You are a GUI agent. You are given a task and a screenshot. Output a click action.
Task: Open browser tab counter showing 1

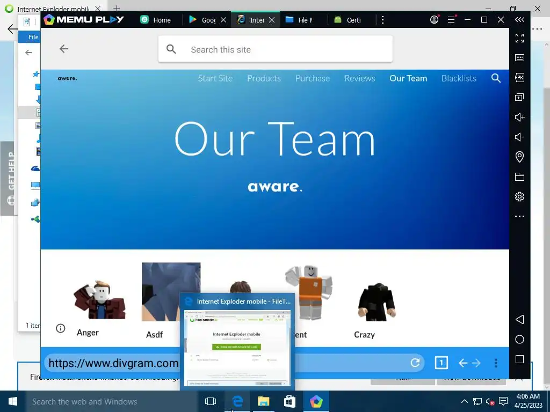(441, 363)
